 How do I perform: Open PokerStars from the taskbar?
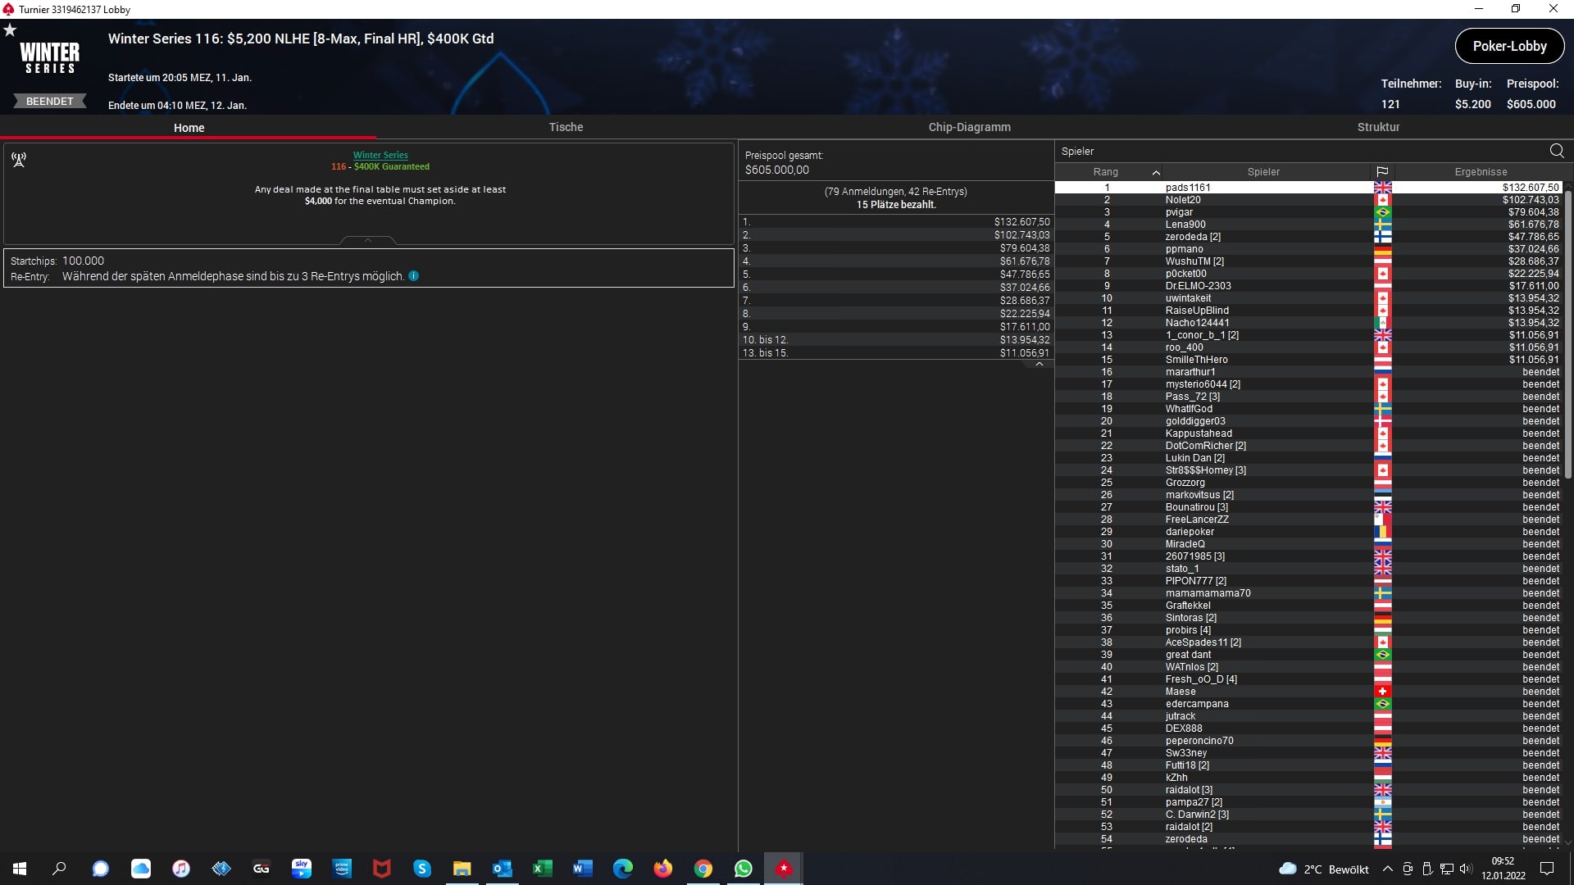(784, 869)
